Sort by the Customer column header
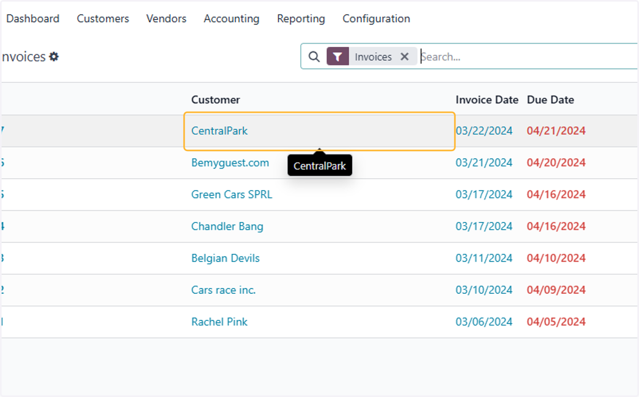Viewport: 639px width, 397px height. point(216,100)
